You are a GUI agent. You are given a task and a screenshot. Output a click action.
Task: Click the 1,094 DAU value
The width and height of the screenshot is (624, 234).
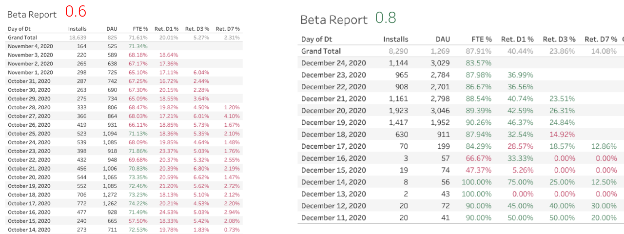[110, 134]
